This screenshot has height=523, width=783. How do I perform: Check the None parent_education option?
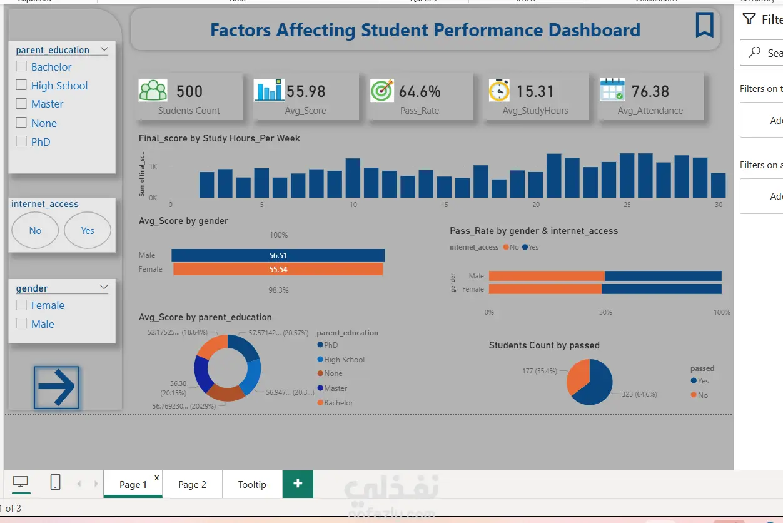21,123
